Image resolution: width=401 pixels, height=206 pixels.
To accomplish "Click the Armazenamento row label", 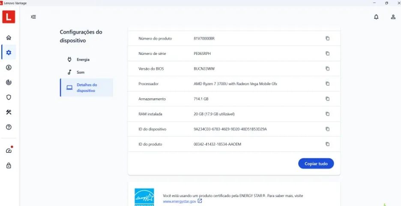I will (152, 99).
